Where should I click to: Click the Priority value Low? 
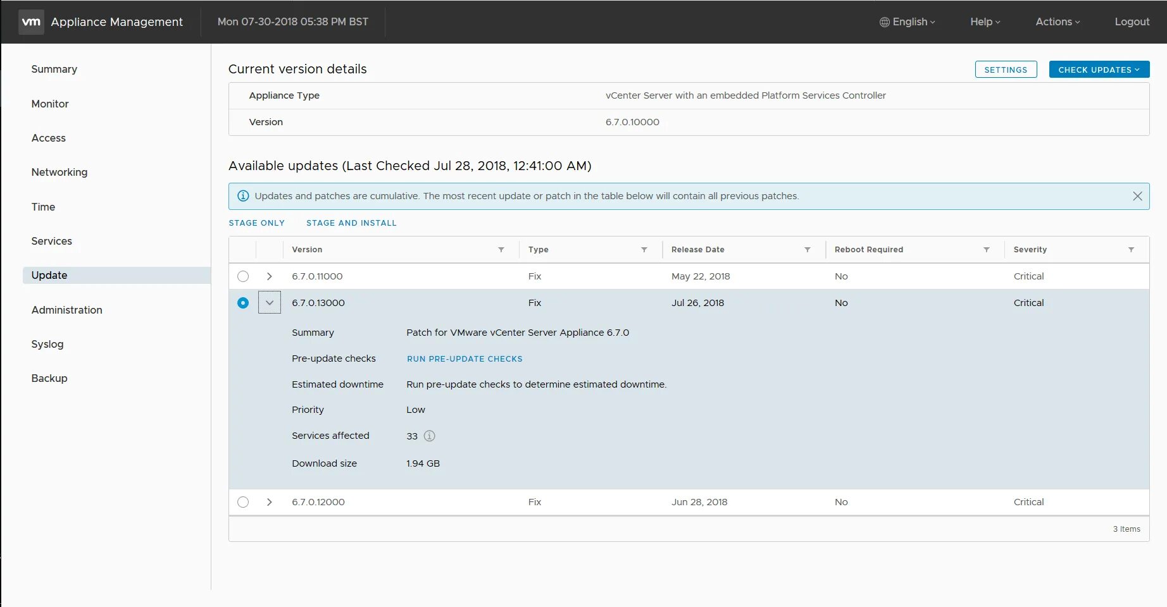point(416,410)
